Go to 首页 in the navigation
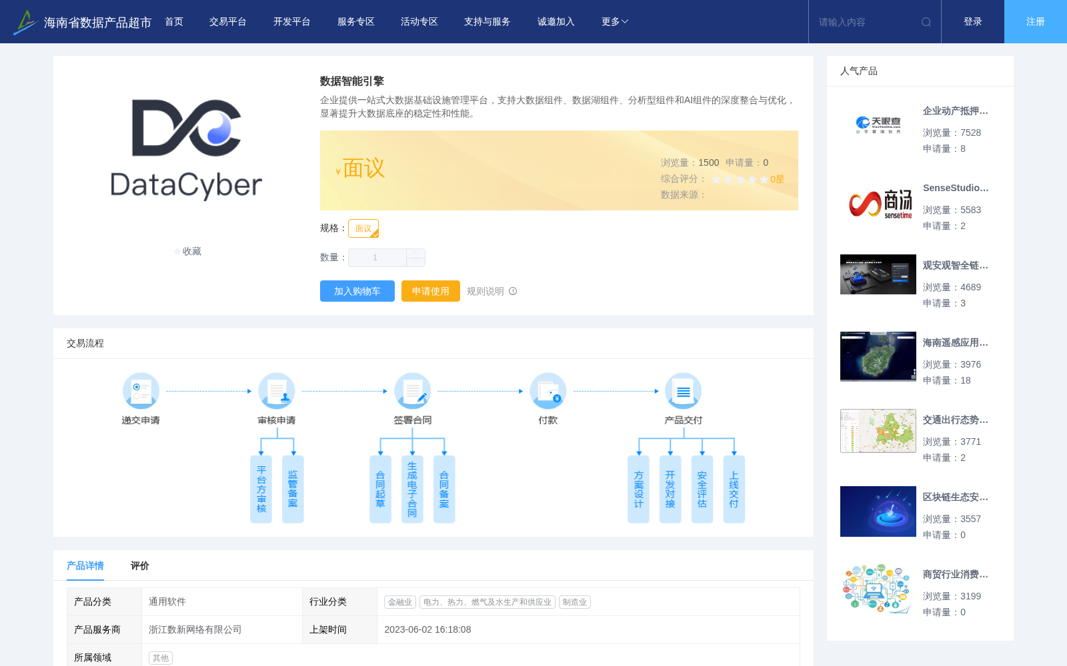 coord(174,22)
